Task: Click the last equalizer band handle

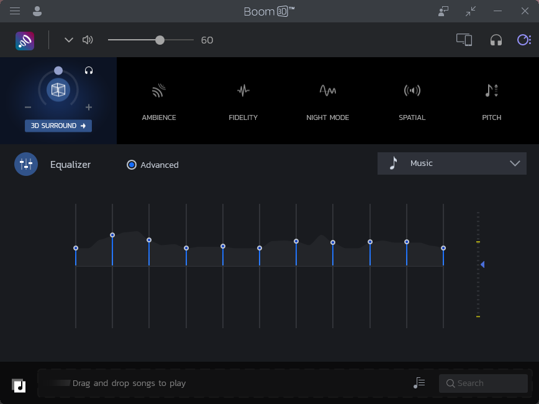Action: [443, 248]
